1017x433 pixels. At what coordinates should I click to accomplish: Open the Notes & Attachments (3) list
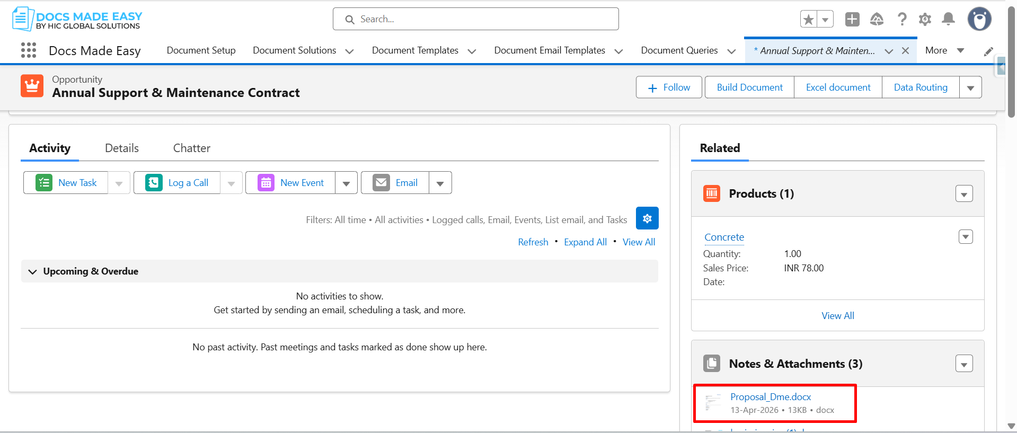point(795,364)
